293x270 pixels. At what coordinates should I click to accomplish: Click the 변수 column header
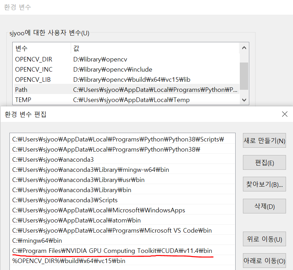point(42,48)
